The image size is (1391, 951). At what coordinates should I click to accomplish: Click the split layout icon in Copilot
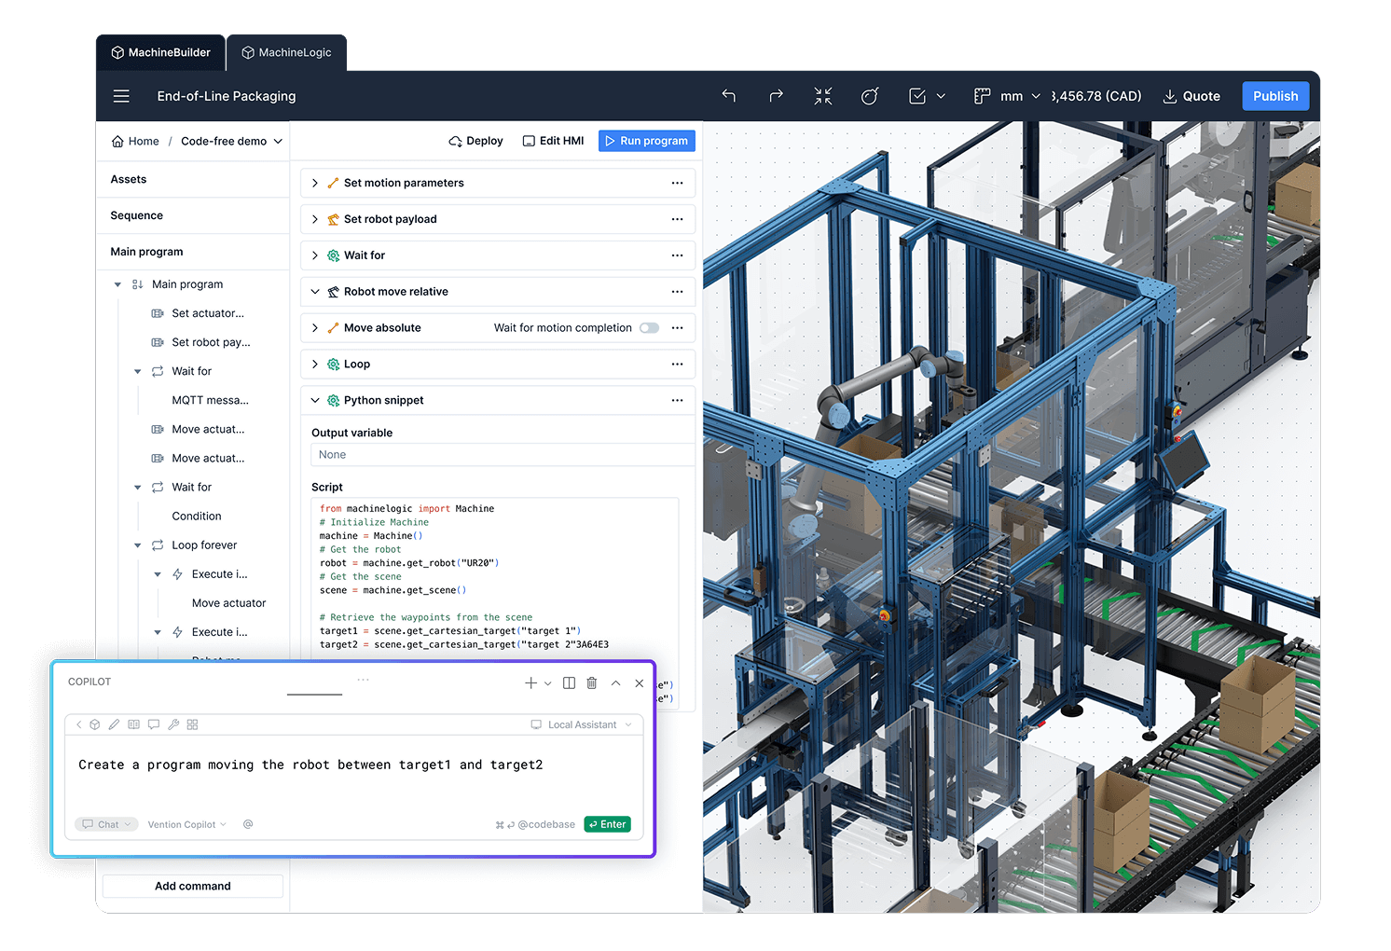tap(569, 683)
